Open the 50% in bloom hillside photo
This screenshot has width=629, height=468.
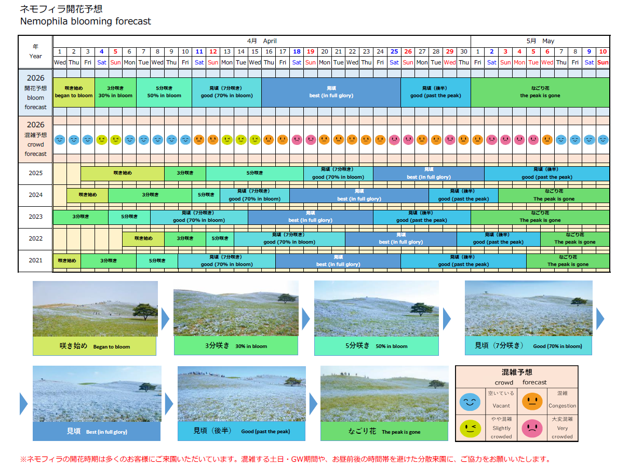click(377, 309)
